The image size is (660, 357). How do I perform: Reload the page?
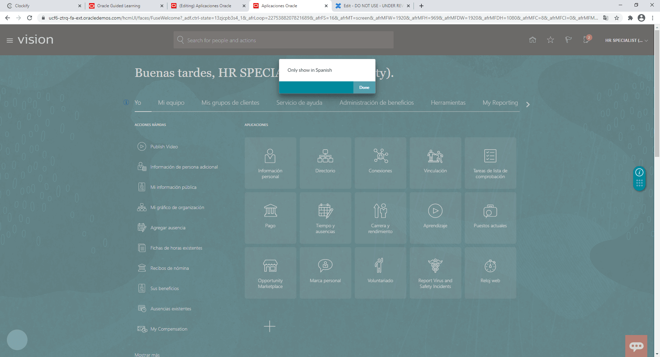click(x=30, y=18)
